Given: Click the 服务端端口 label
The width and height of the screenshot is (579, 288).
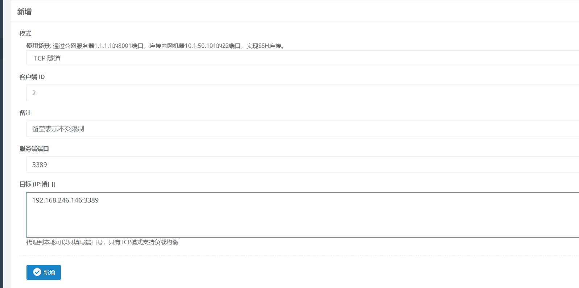Looking at the screenshot, I should tap(34, 149).
